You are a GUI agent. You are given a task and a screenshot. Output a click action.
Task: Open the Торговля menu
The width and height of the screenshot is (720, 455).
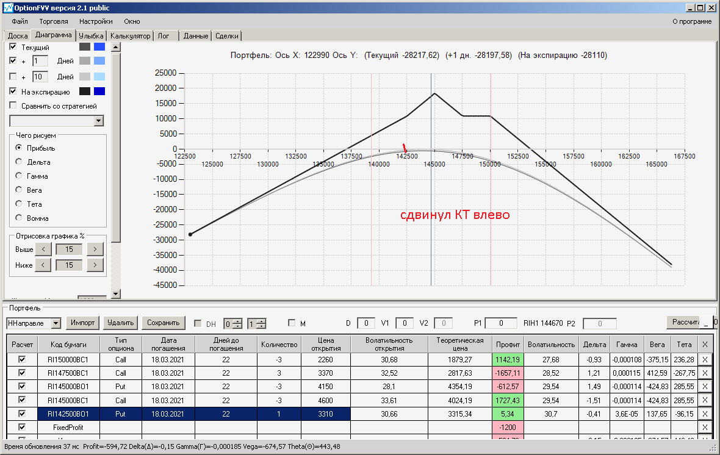pyautogui.click(x=54, y=21)
